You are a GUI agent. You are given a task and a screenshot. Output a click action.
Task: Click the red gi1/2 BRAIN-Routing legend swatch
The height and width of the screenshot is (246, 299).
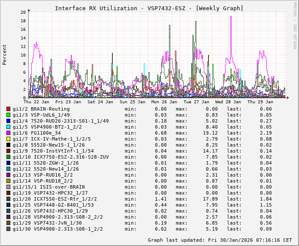pos(9,109)
